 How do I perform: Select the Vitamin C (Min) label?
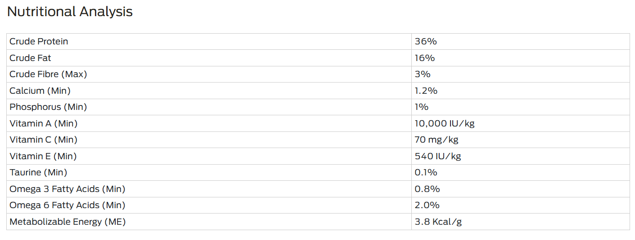43,140
